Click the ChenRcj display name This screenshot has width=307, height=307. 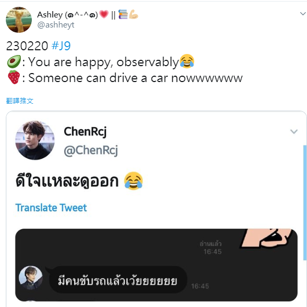(85, 132)
